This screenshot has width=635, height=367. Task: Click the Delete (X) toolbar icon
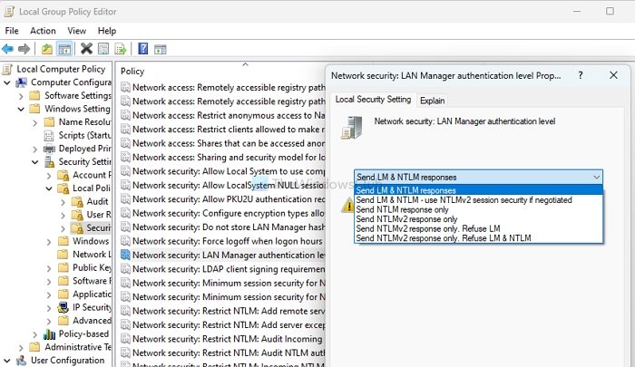click(86, 48)
